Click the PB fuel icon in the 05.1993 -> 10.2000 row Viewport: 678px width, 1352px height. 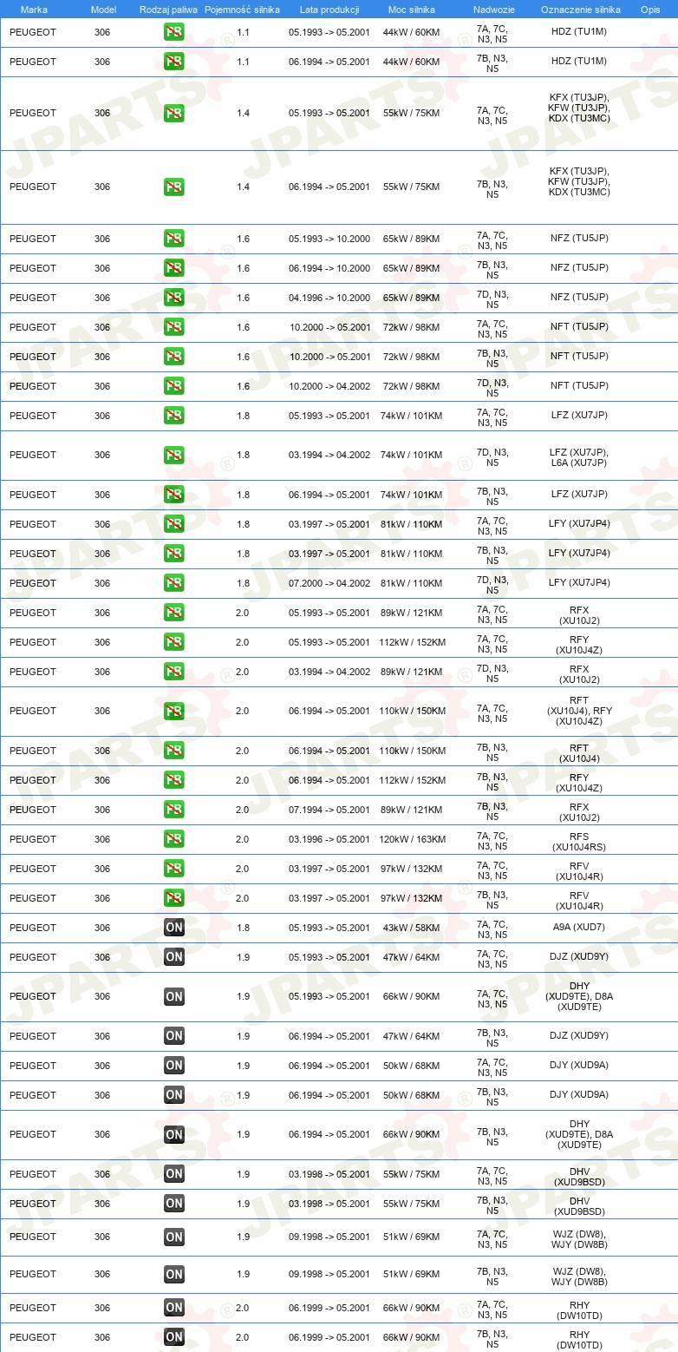[x=174, y=239]
